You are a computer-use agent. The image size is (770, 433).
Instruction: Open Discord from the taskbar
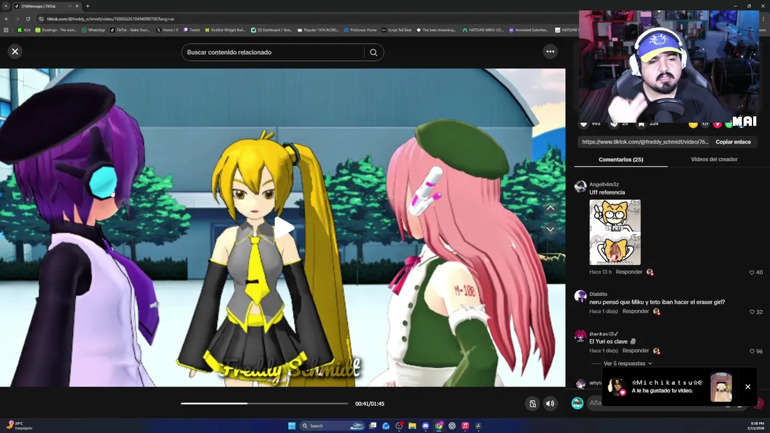[425, 426]
